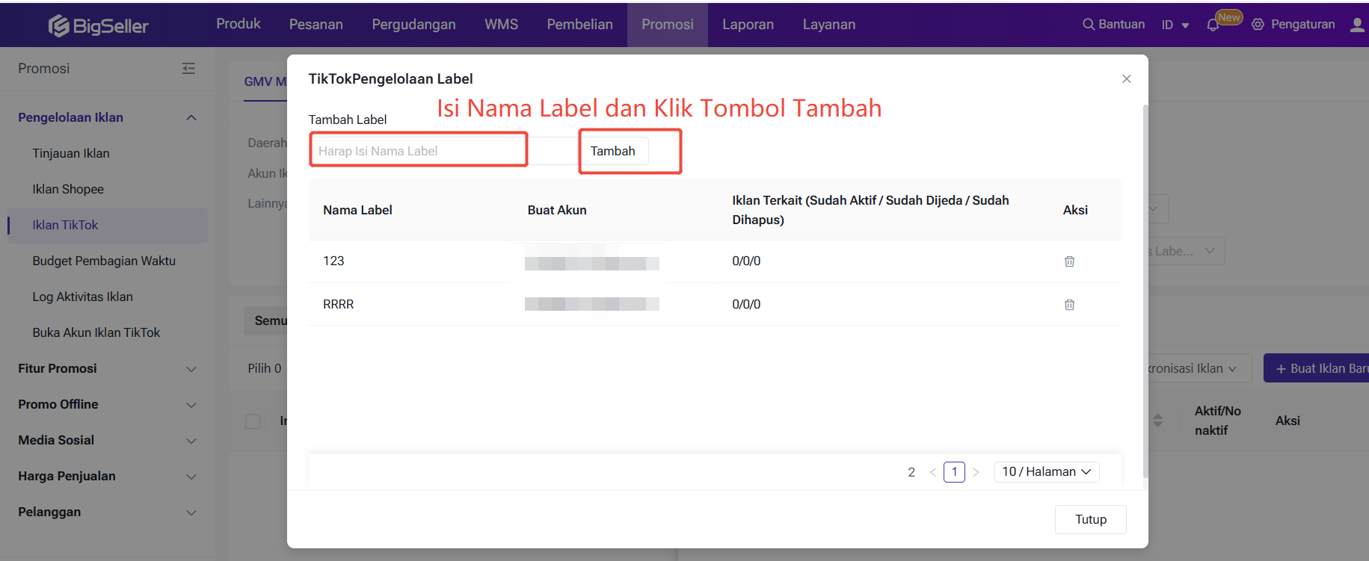Click the BigSeller logo
This screenshot has height=561, width=1369.
[99, 26]
